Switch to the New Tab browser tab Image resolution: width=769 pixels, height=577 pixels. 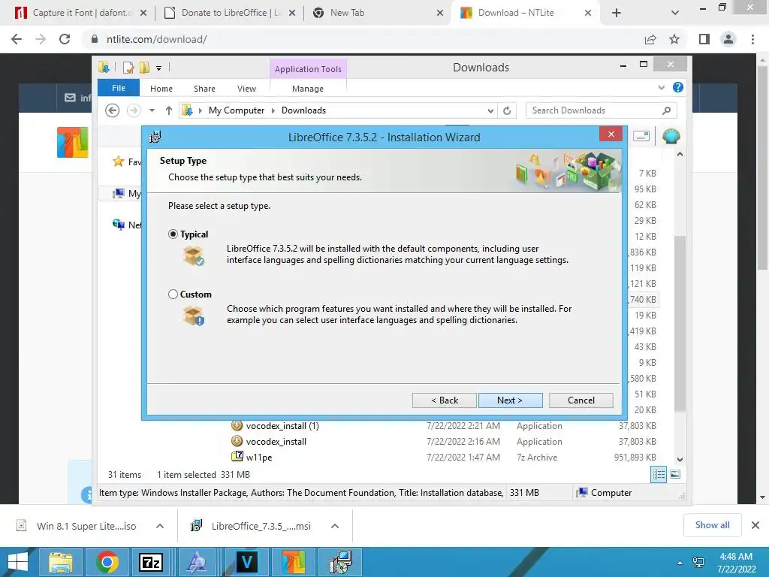378,13
